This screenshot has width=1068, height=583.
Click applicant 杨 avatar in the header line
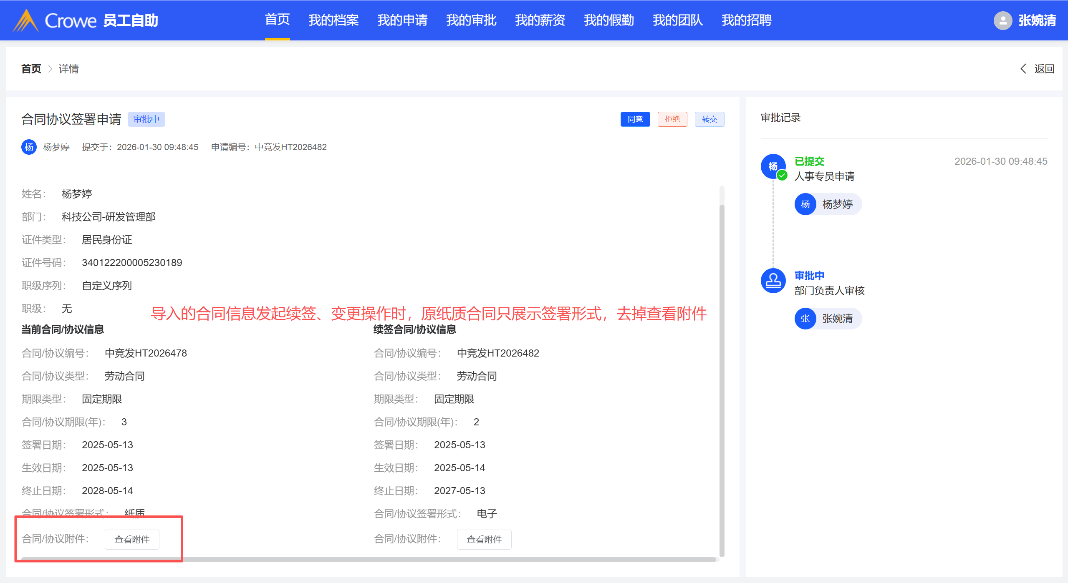pos(29,147)
